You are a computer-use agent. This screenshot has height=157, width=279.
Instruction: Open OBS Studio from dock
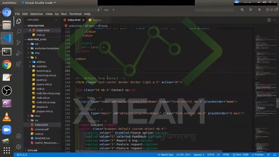(x=7, y=90)
